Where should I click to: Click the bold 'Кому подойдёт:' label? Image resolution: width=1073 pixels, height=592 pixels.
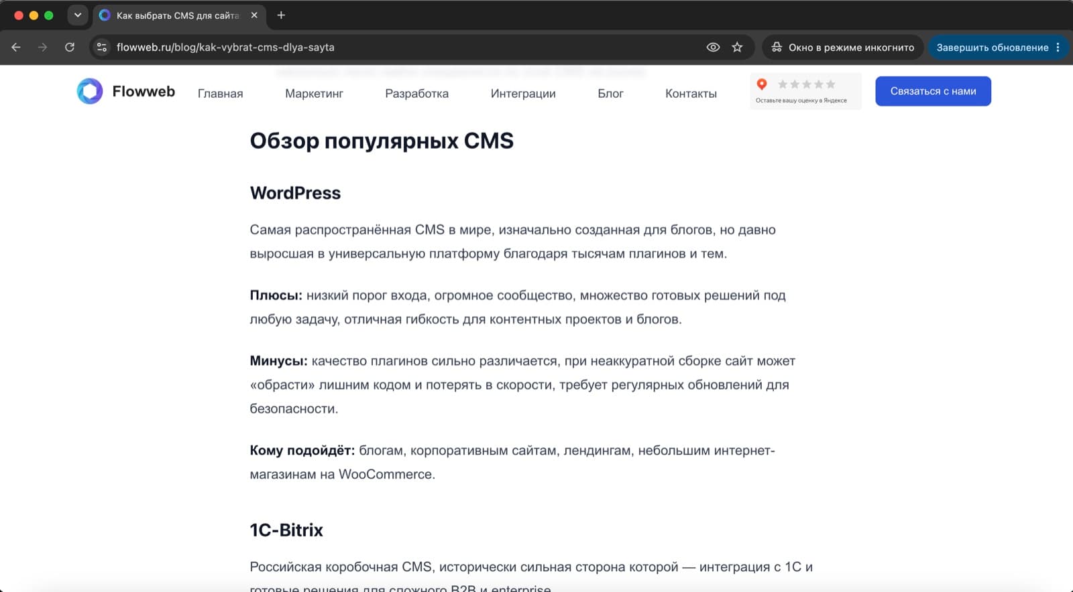coord(302,450)
